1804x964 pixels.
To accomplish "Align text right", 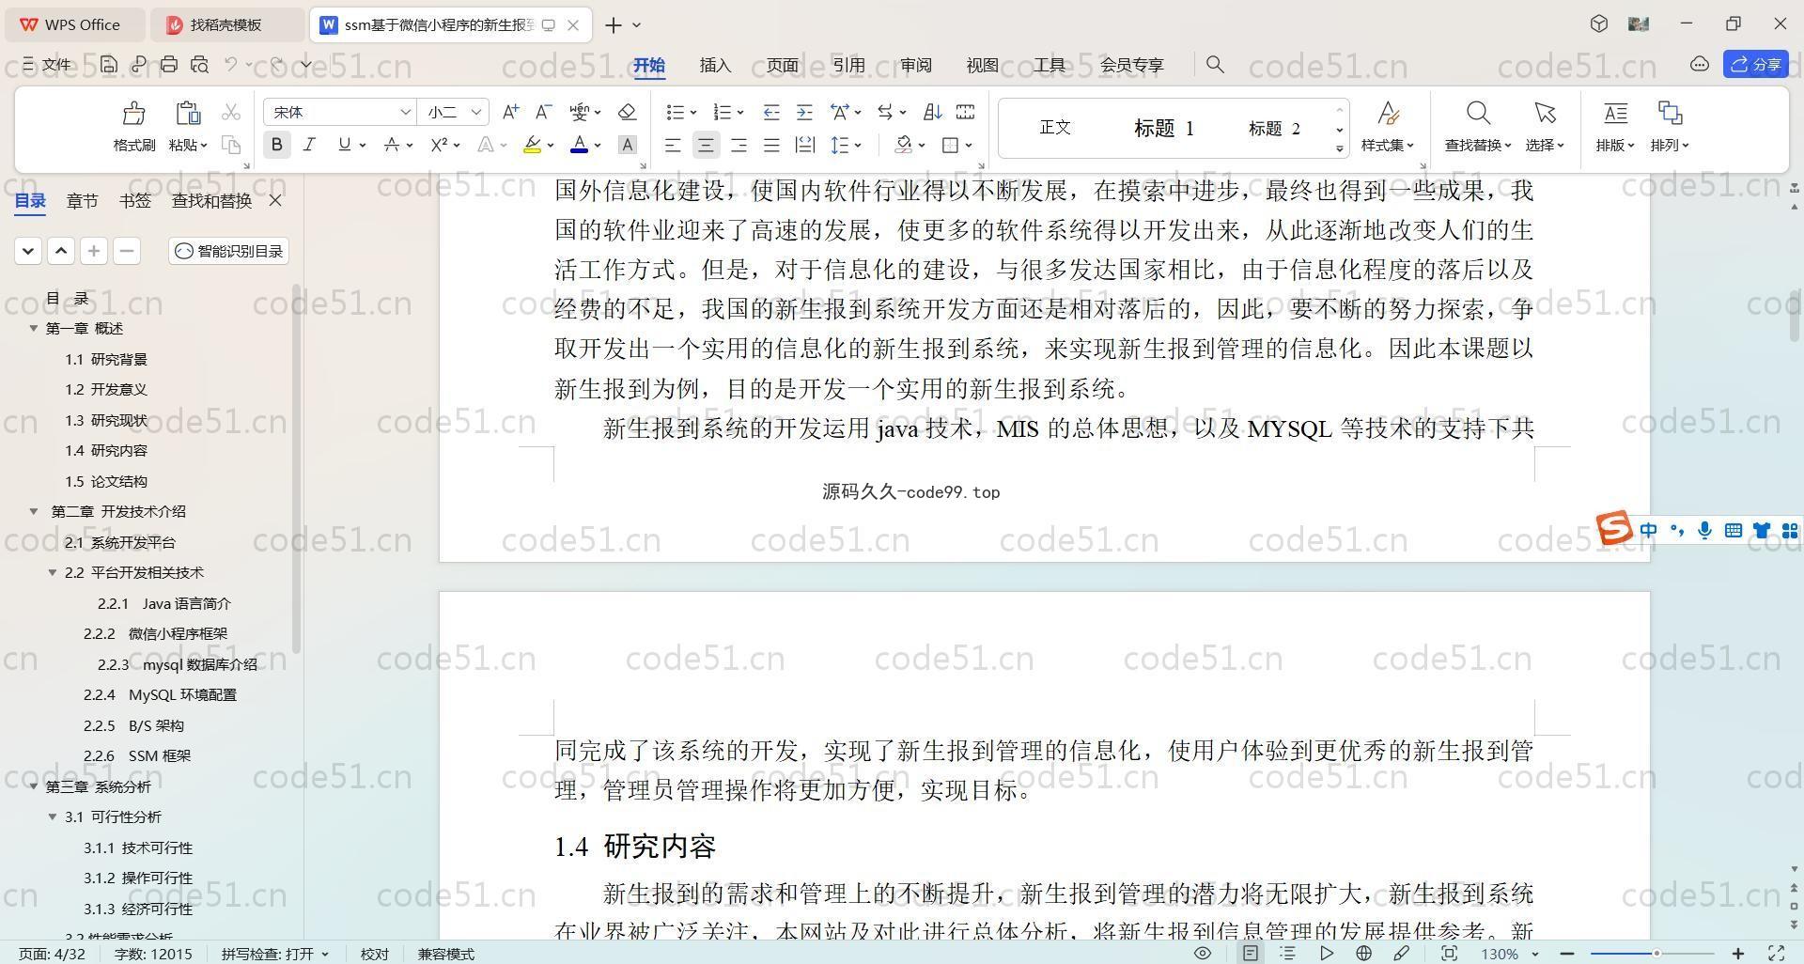I will click(739, 145).
